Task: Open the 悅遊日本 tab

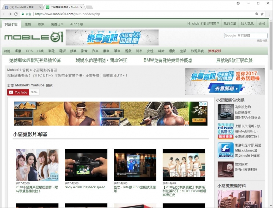Action: [57, 24]
